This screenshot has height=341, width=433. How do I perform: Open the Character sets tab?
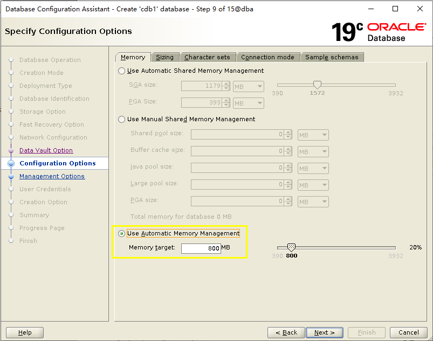[x=208, y=57]
